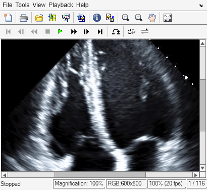Click 'Magnification: 100%' in status bar

click(79, 183)
